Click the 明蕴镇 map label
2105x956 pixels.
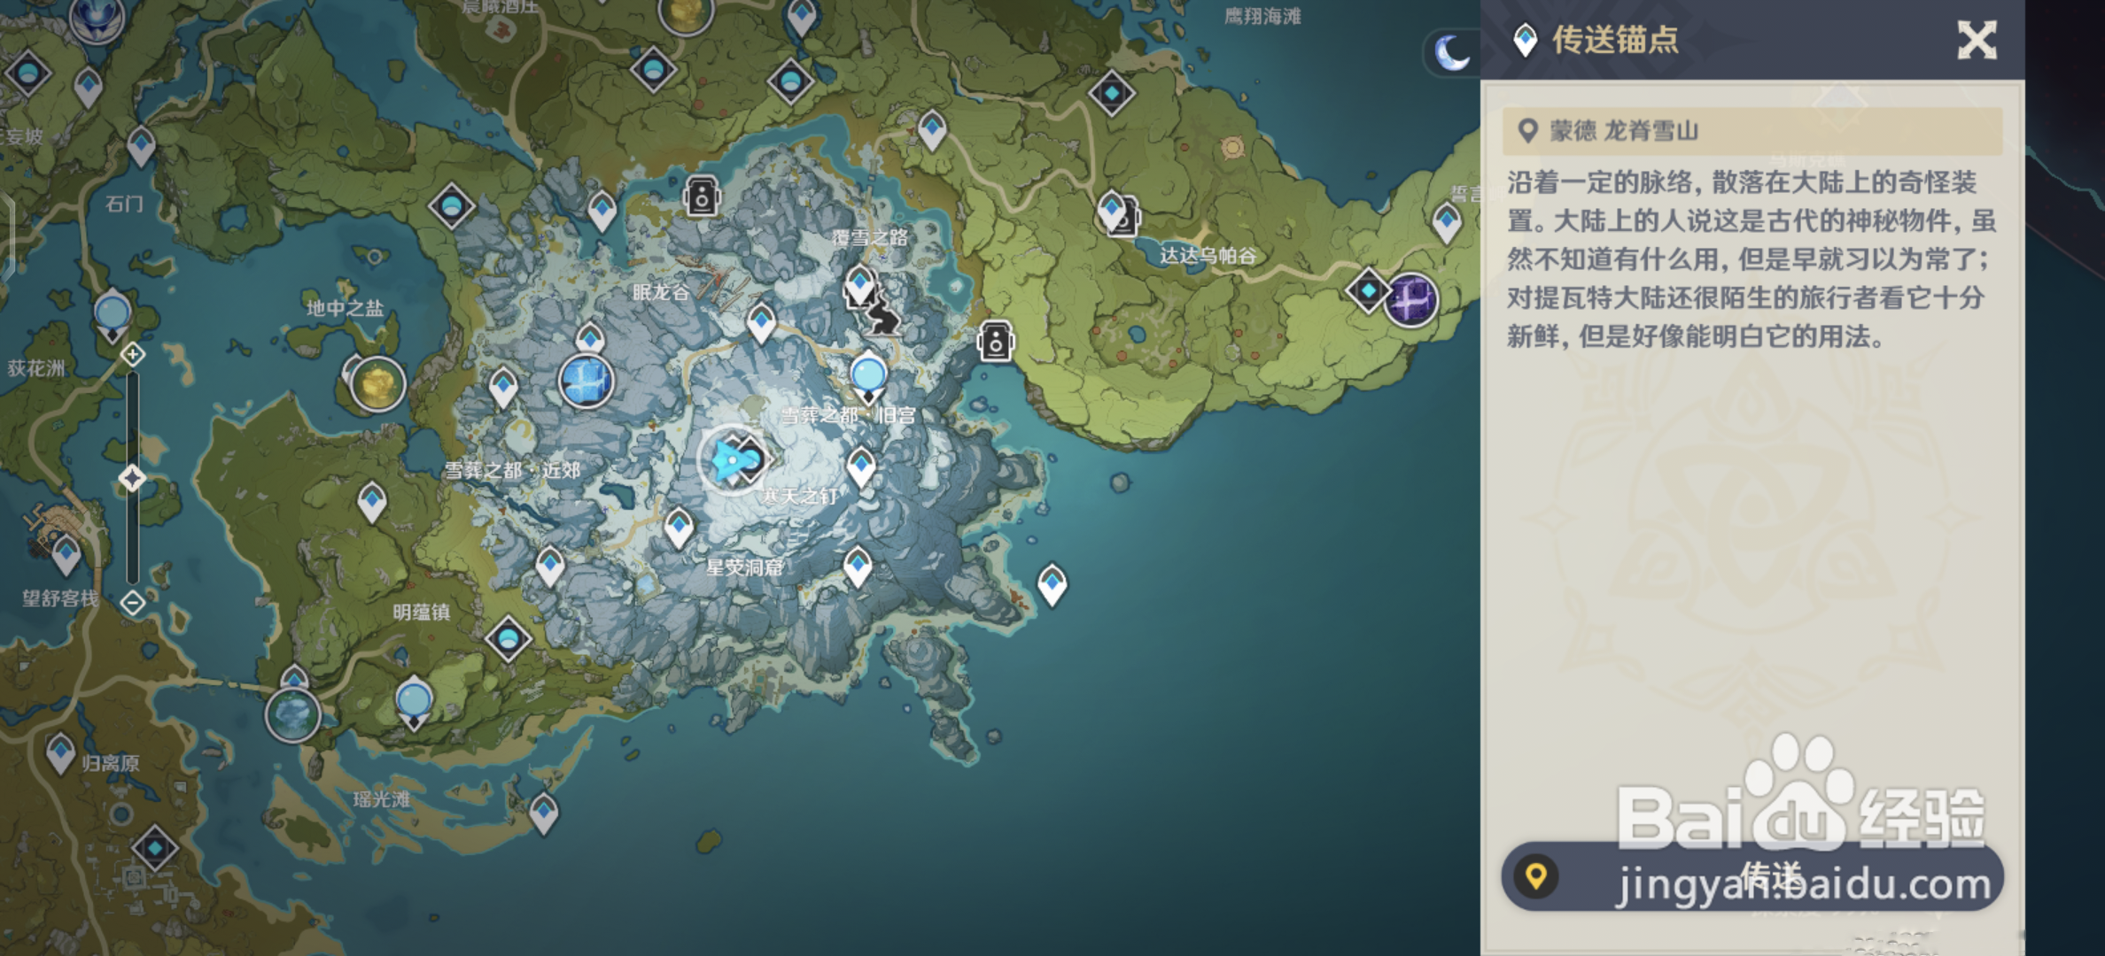[421, 613]
